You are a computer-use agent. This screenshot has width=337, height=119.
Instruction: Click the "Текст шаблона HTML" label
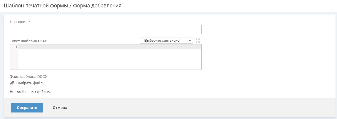29,41
